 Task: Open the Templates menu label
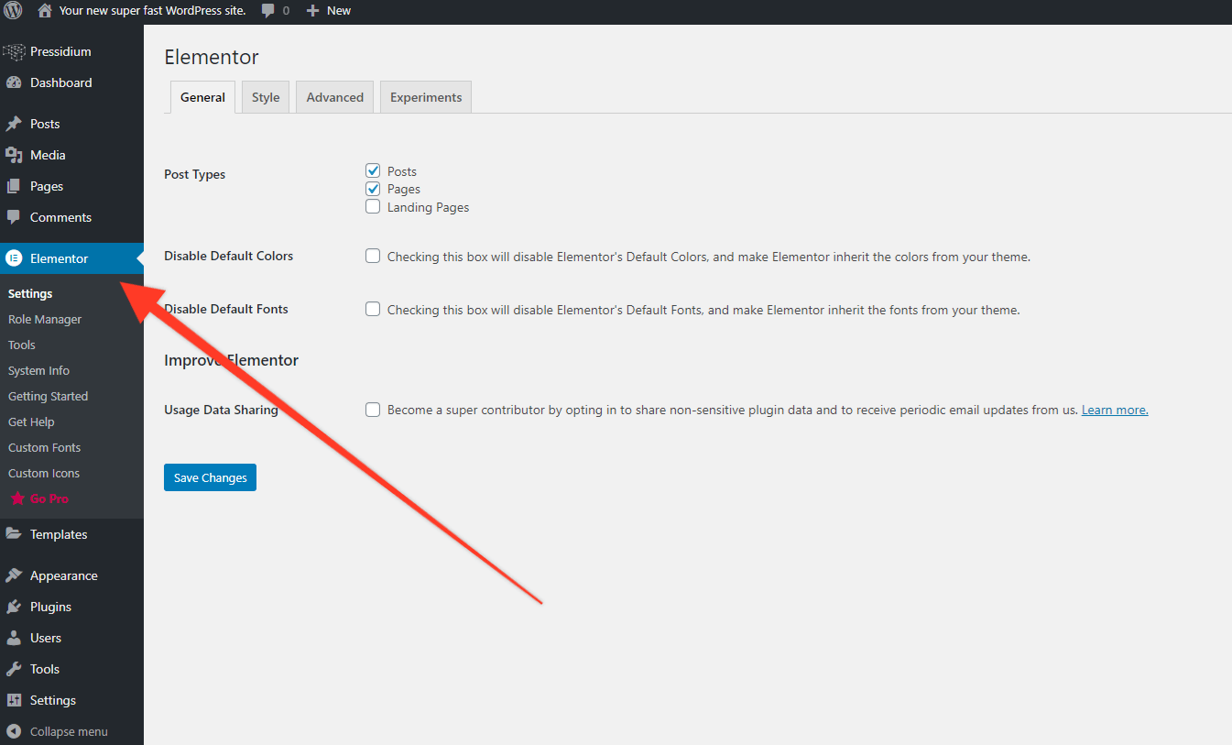[x=59, y=534]
